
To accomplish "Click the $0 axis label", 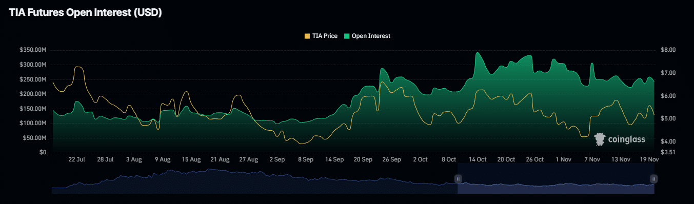I will (x=44, y=152).
